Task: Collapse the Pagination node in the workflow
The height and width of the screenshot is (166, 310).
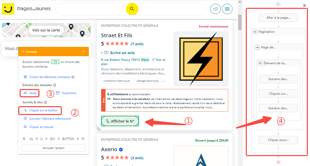Action: pos(255,32)
